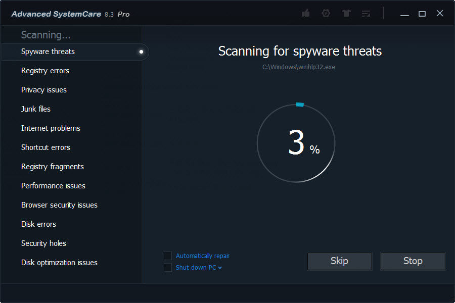The image size is (455, 303).
Task: Maximize the Advanced SystemCare window
Action: (422, 14)
